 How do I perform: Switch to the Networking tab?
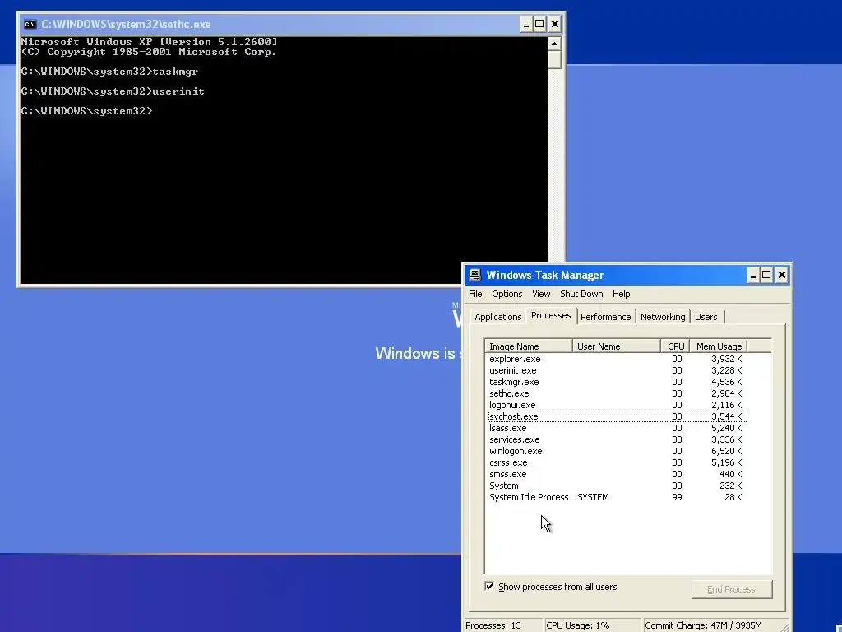[663, 317]
